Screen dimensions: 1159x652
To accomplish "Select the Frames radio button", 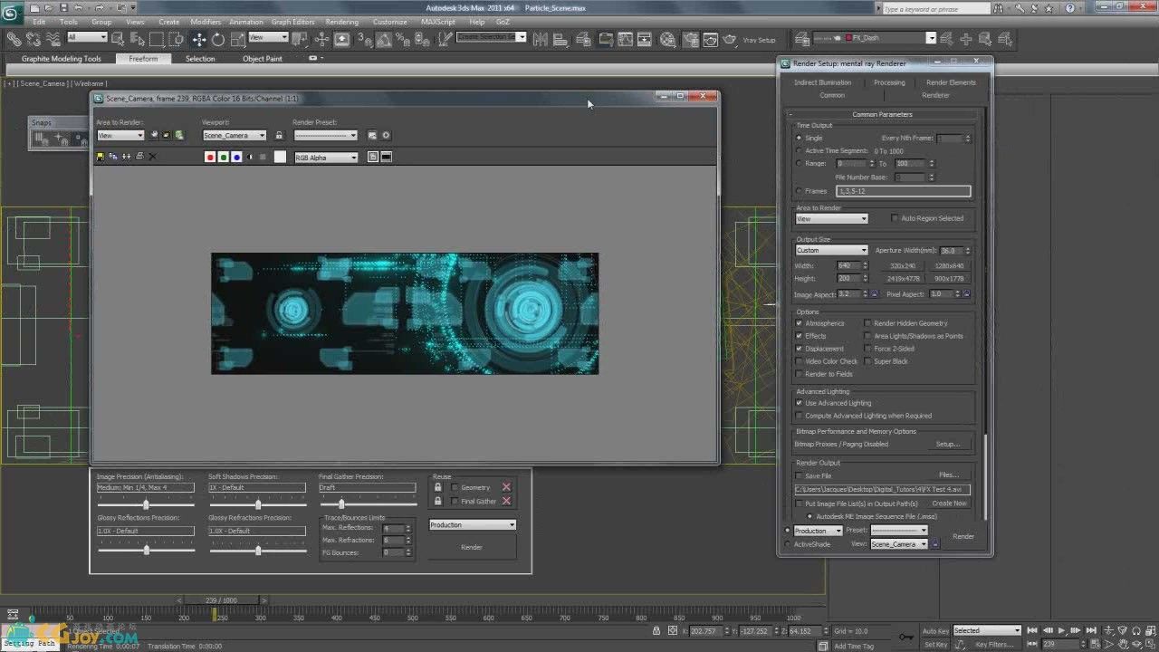I will (799, 191).
